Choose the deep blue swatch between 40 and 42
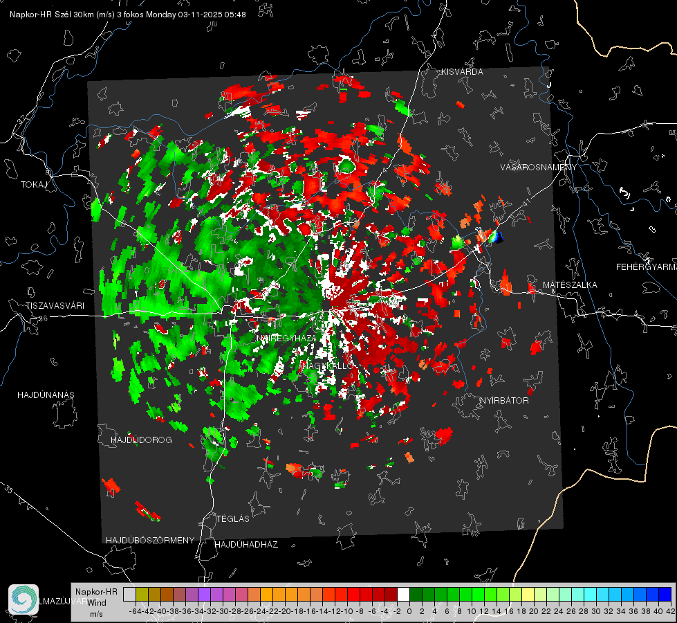Viewport: 677px width, 623px height. pyautogui.click(x=665, y=595)
